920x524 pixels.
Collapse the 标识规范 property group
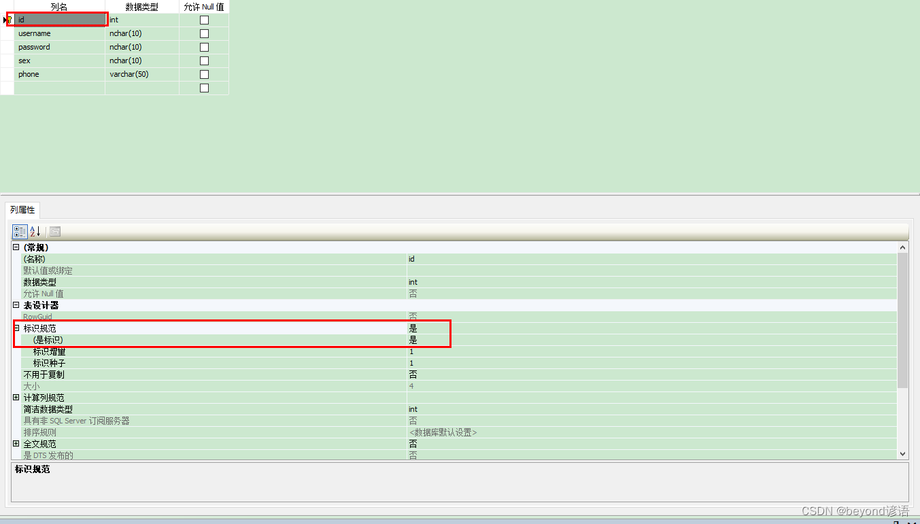point(16,328)
